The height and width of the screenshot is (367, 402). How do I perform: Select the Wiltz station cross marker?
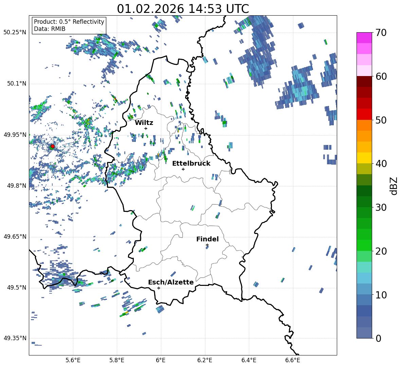coord(146,128)
